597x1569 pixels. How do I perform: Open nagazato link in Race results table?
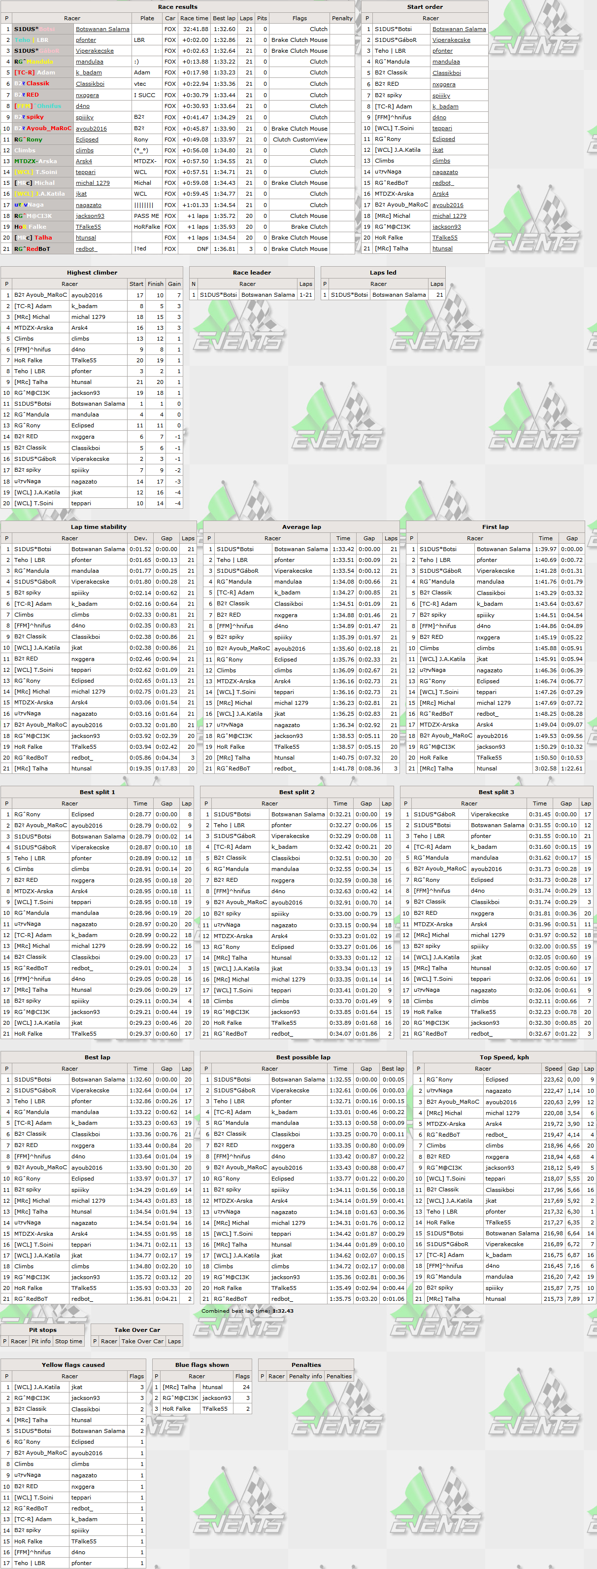coord(88,205)
